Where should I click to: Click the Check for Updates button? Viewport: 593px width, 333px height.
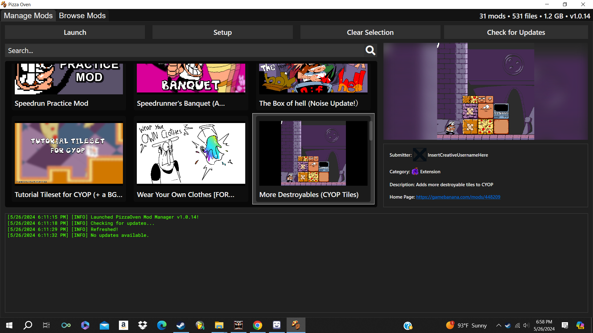pos(516,32)
